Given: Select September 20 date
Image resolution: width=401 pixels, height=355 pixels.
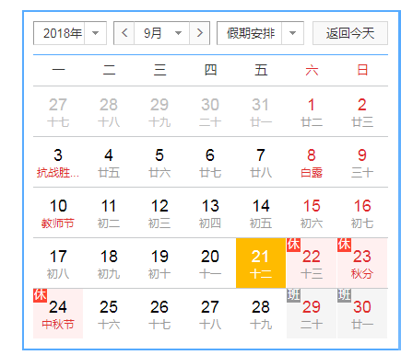Looking at the screenshot, I should pyautogui.click(x=210, y=263).
